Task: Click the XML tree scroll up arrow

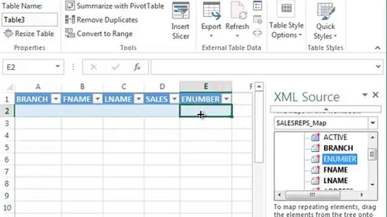Action: (x=372, y=137)
